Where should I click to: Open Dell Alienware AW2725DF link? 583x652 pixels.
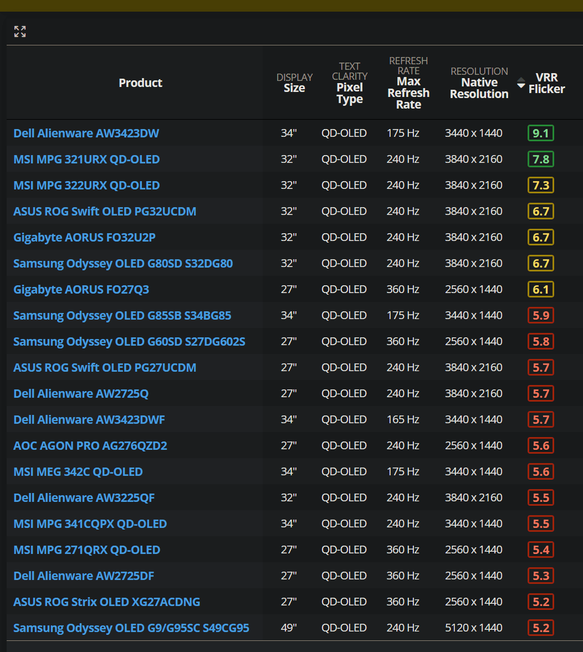(x=84, y=576)
